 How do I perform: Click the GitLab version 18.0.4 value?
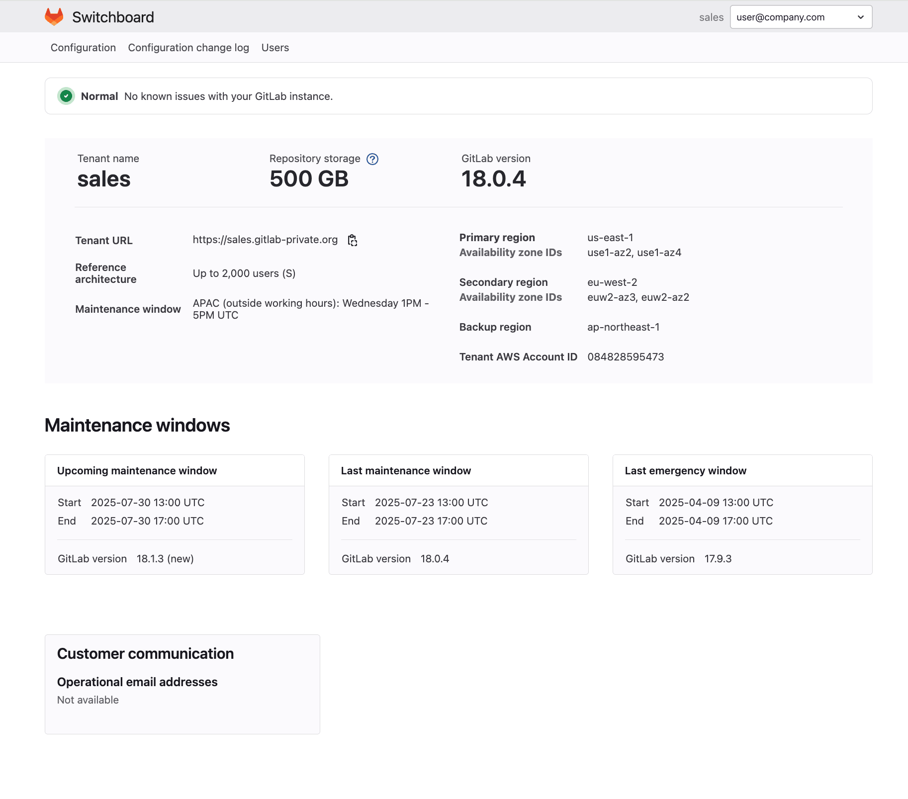(494, 178)
